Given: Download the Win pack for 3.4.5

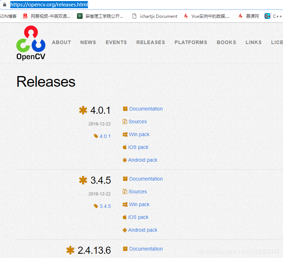Looking at the screenshot, I should tap(139, 204).
